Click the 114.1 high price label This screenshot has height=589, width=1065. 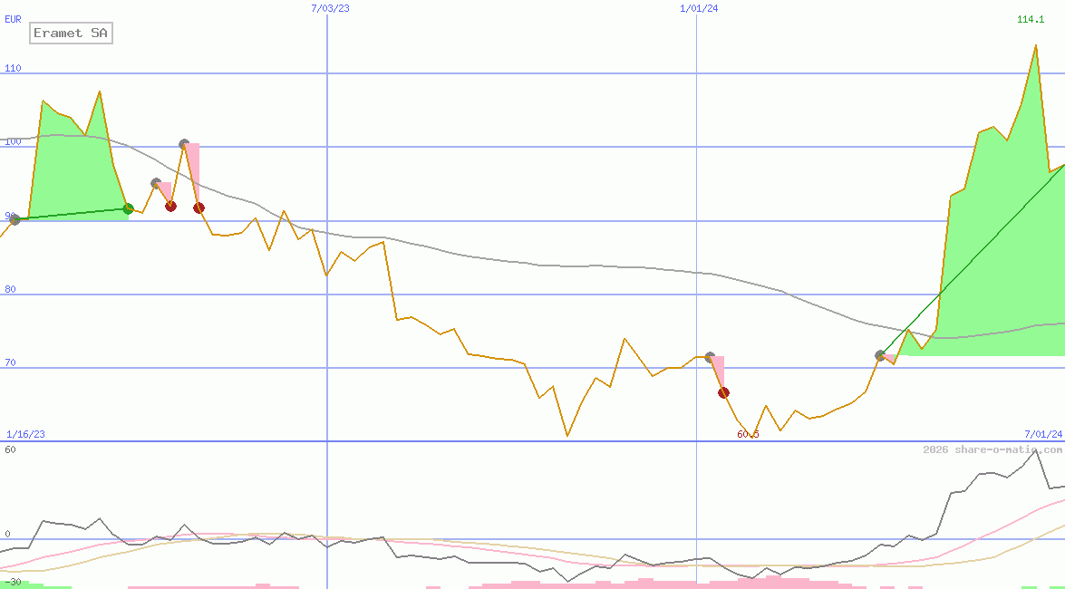click(1031, 20)
